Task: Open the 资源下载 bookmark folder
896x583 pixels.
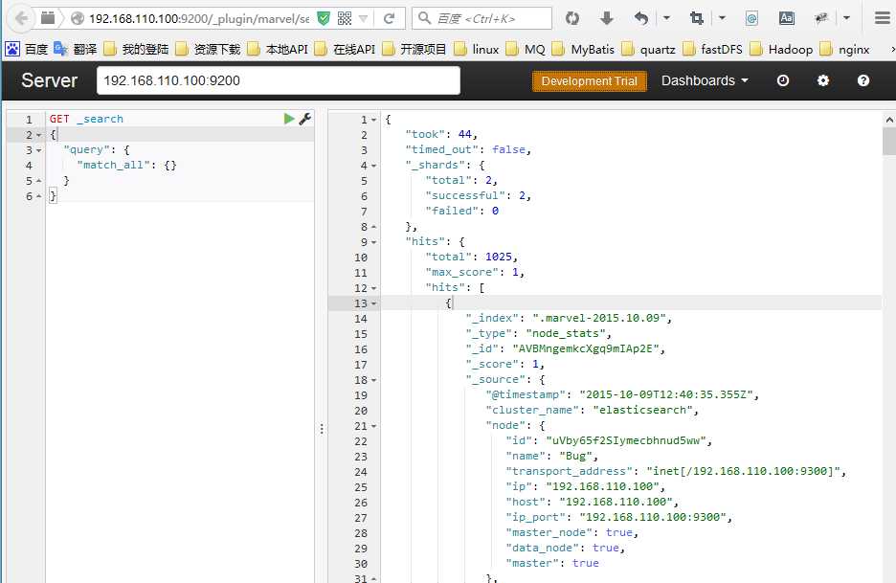Action: coord(208,49)
